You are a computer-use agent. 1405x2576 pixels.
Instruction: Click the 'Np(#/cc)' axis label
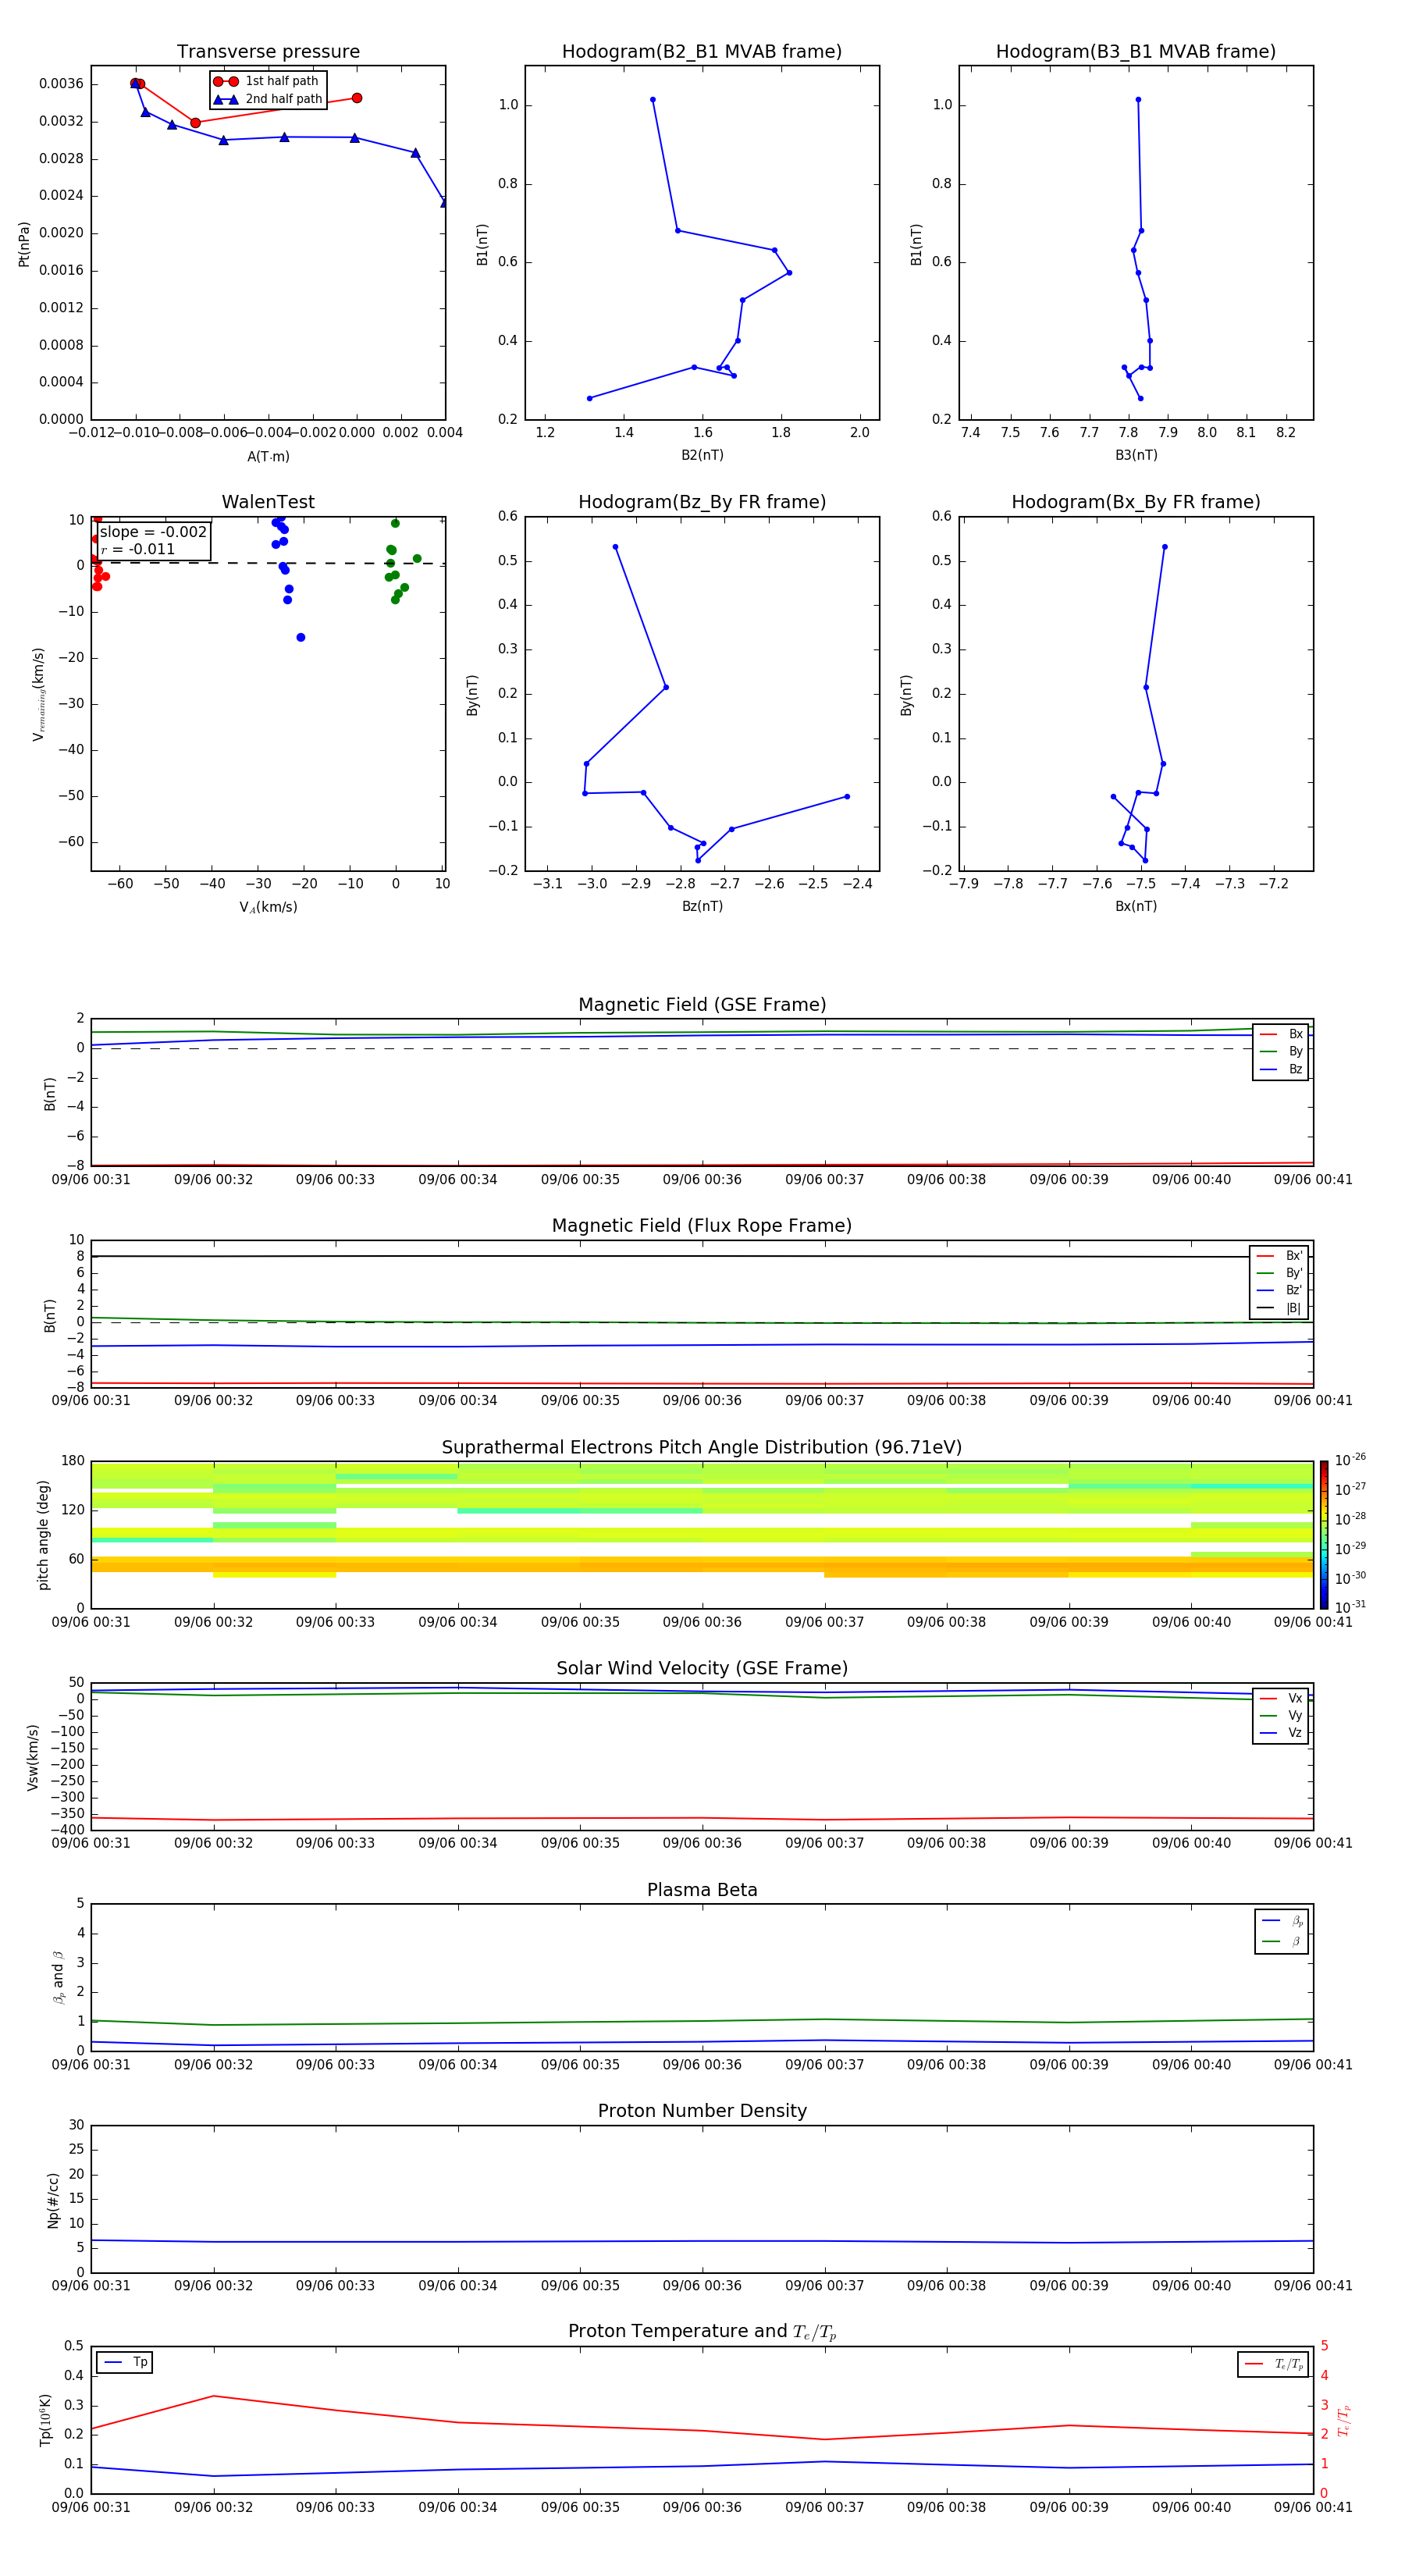(53, 2200)
